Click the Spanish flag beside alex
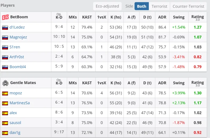The image size is (210, 138). [5, 113]
